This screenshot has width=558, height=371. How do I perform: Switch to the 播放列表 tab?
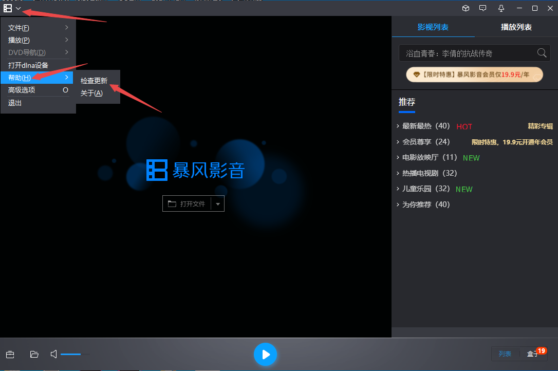(516, 27)
